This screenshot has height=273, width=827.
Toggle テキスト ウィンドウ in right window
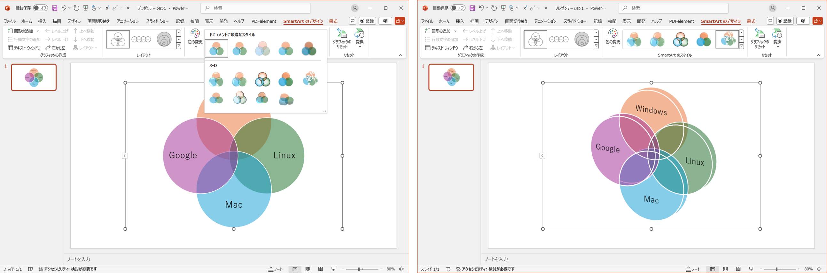[x=442, y=48]
